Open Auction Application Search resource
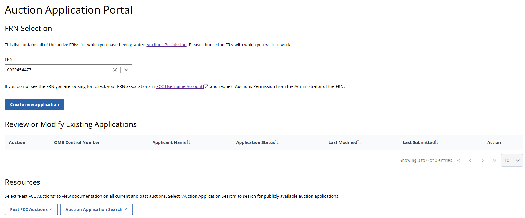 (x=96, y=209)
